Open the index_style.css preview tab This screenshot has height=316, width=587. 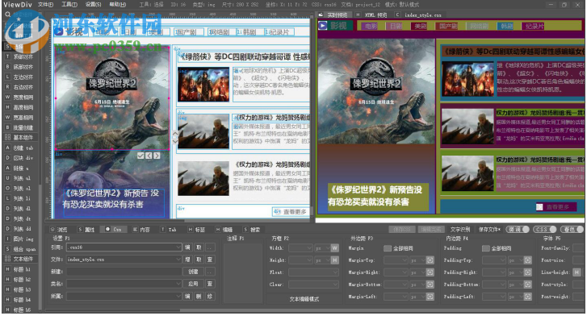point(419,15)
